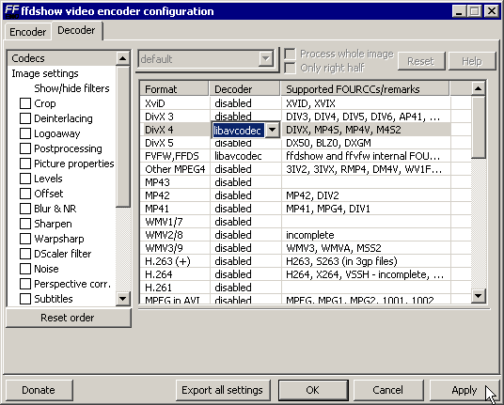Select the H.261 row
This screenshot has width=504, height=405.
pos(306,288)
